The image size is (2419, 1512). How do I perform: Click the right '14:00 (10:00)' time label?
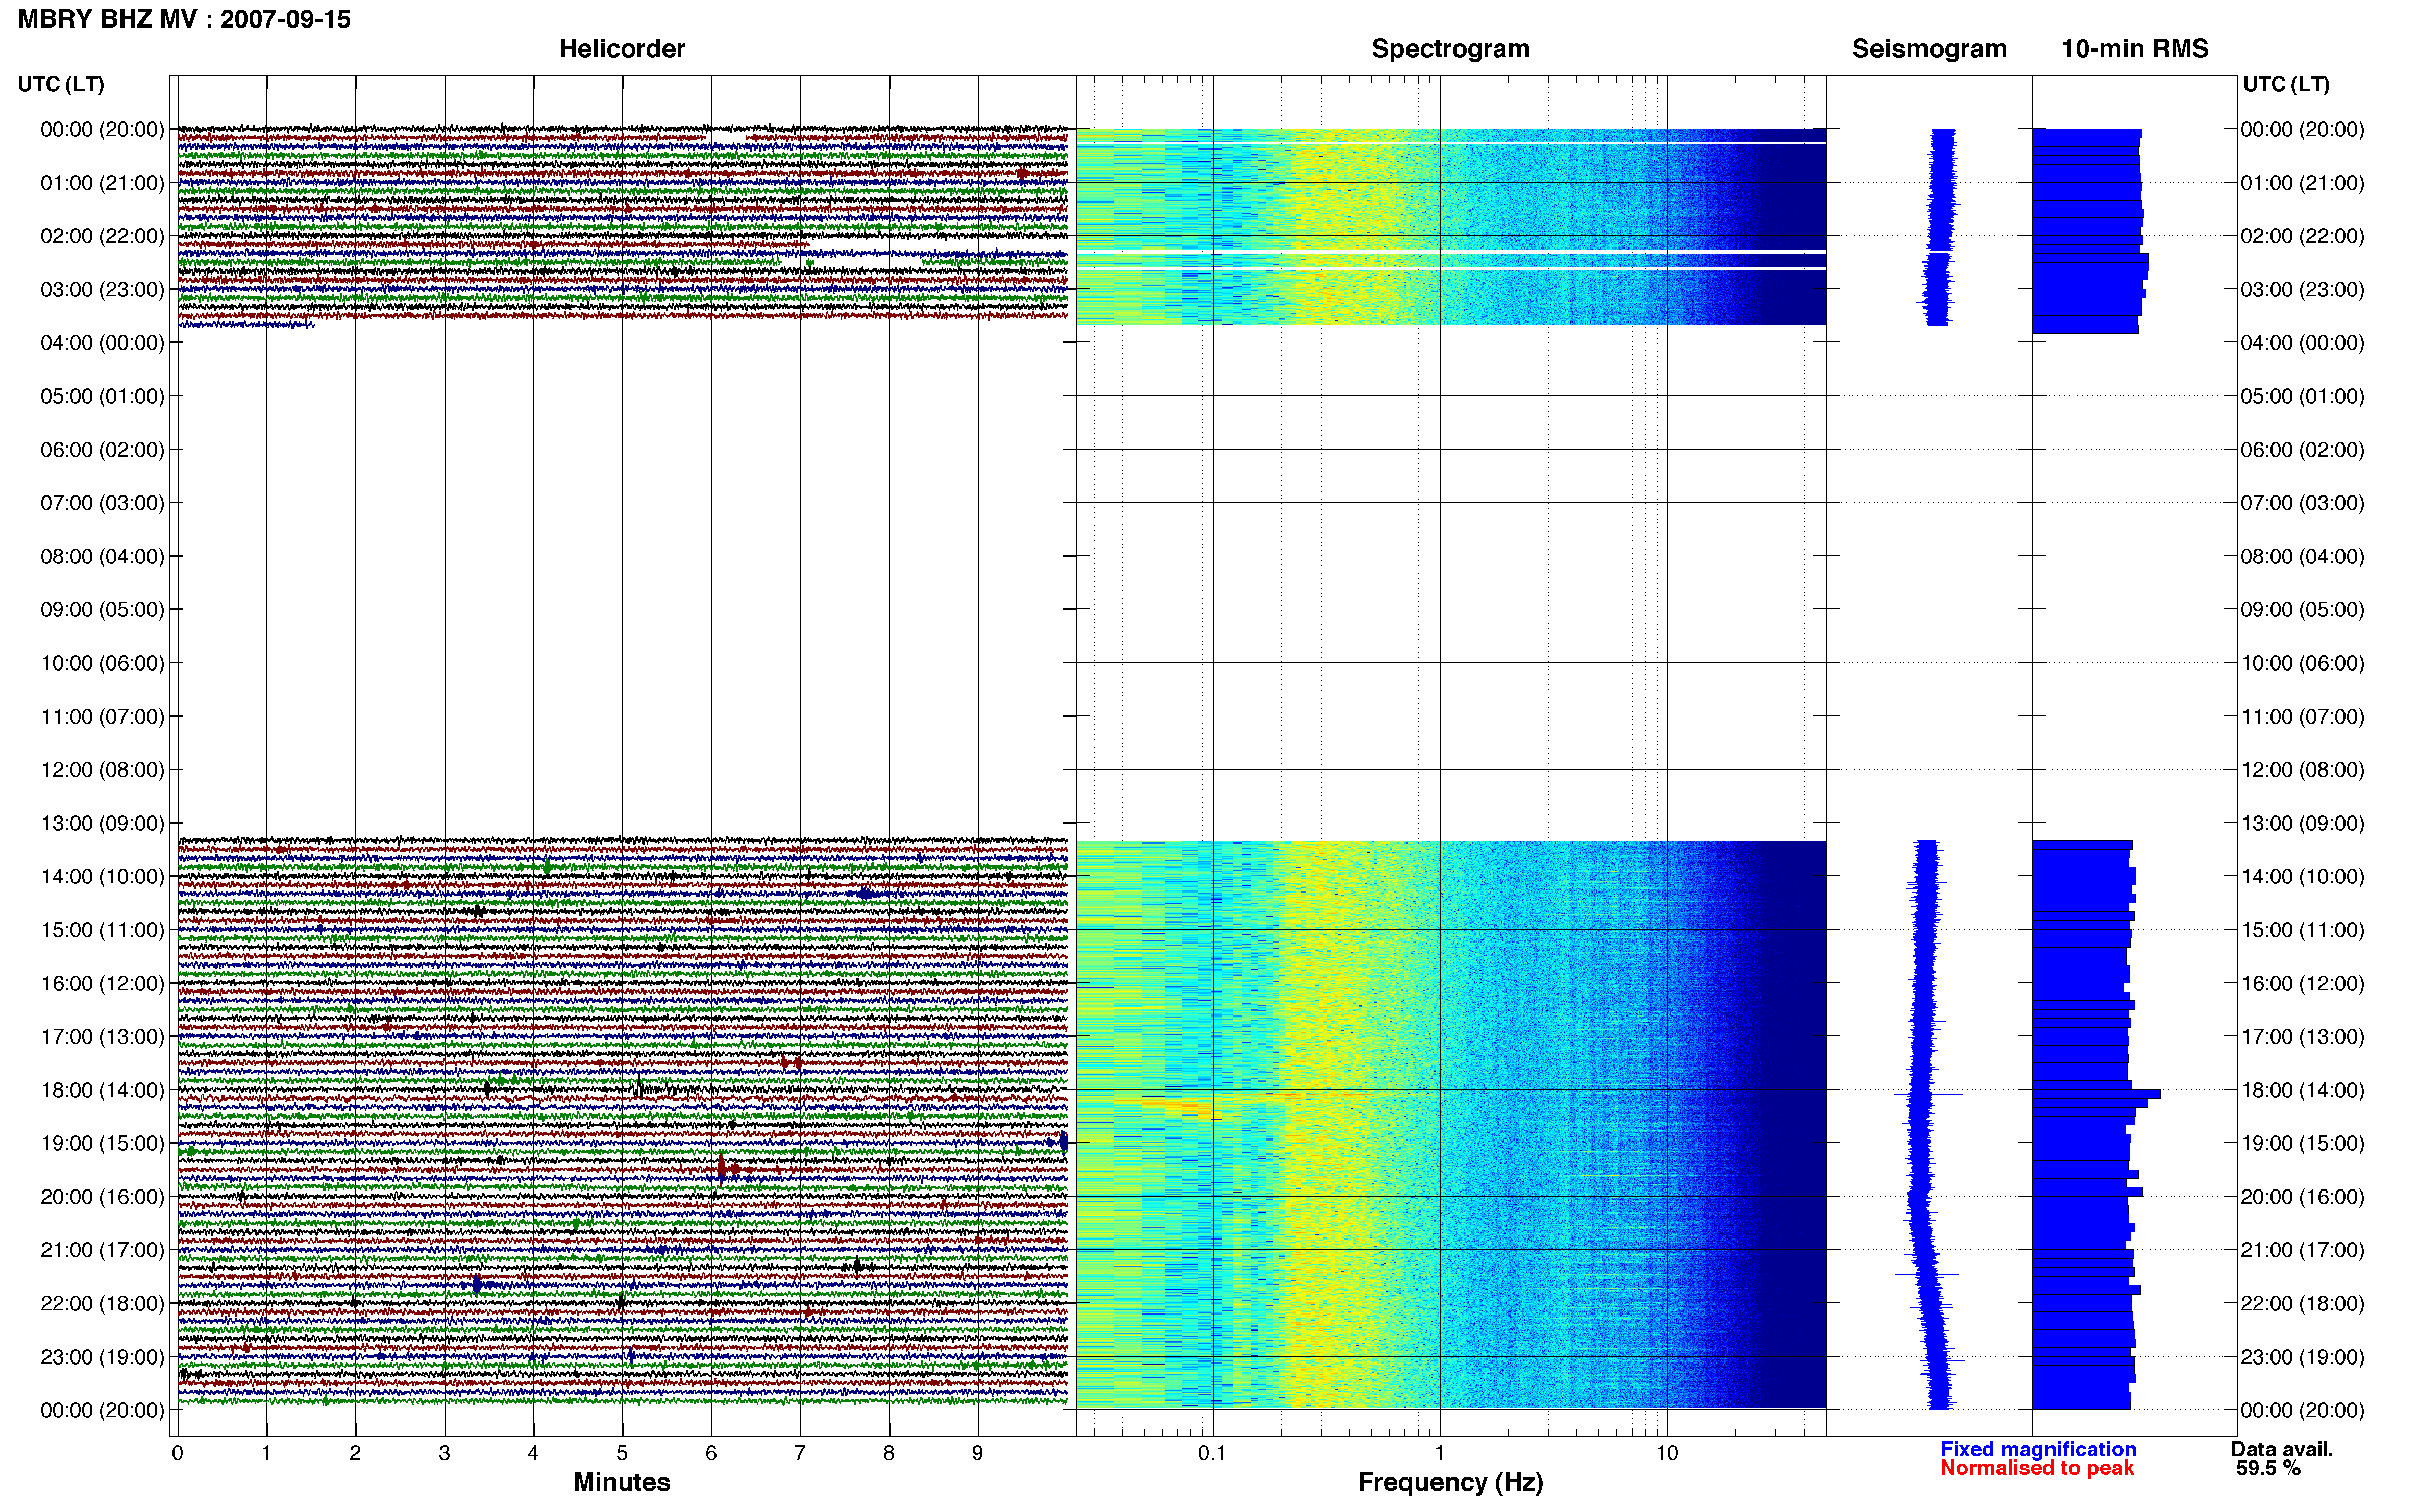(x=2302, y=877)
